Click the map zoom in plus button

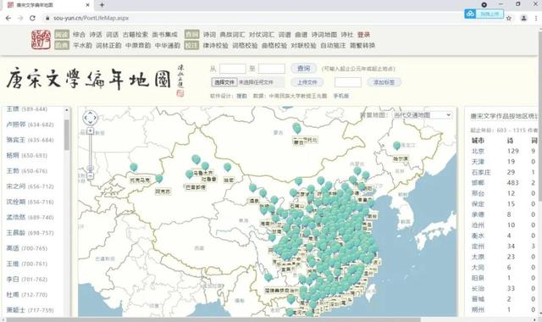click(91, 130)
